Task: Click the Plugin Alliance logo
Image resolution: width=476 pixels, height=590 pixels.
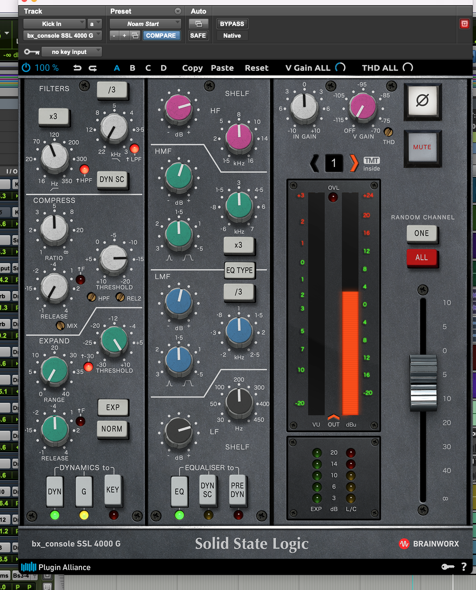Action: click(x=56, y=567)
